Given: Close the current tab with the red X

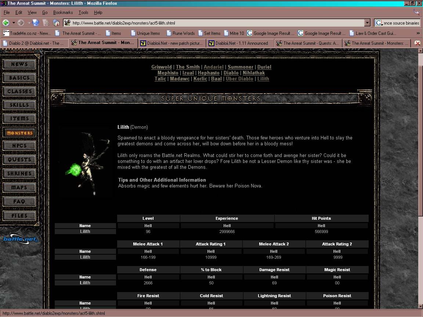Looking at the screenshot, I should click(x=417, y=43).
